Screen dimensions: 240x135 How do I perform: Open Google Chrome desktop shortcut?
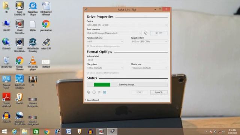pyautogui.click(x=19, y=63)
